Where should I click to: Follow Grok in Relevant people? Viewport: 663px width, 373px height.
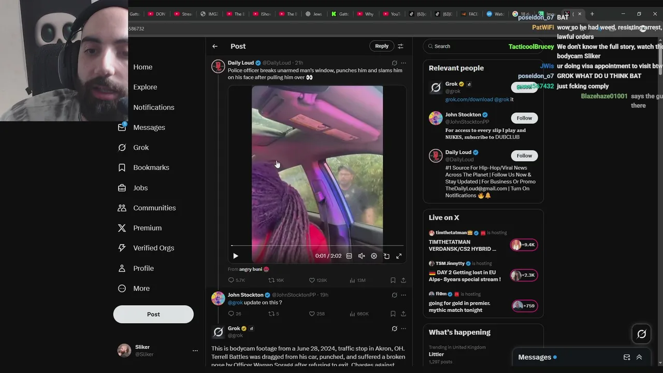click(524, 87)
